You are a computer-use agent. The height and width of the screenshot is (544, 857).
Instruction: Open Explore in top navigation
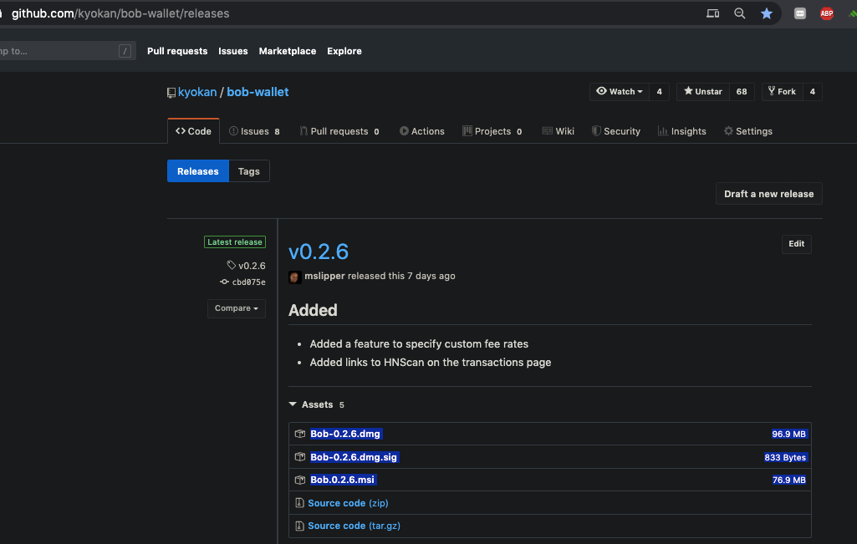pos(344,51)
